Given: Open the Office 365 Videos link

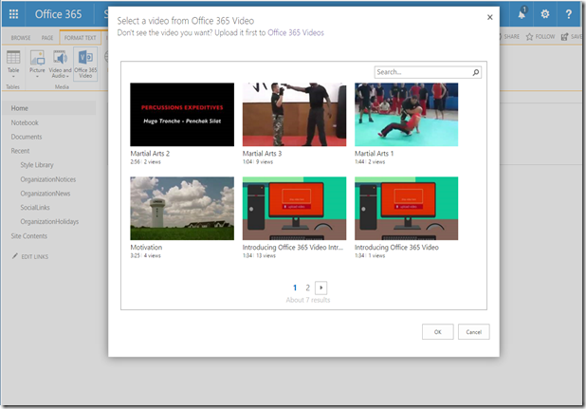Looking at the screenshot, I should pos(296,33).
